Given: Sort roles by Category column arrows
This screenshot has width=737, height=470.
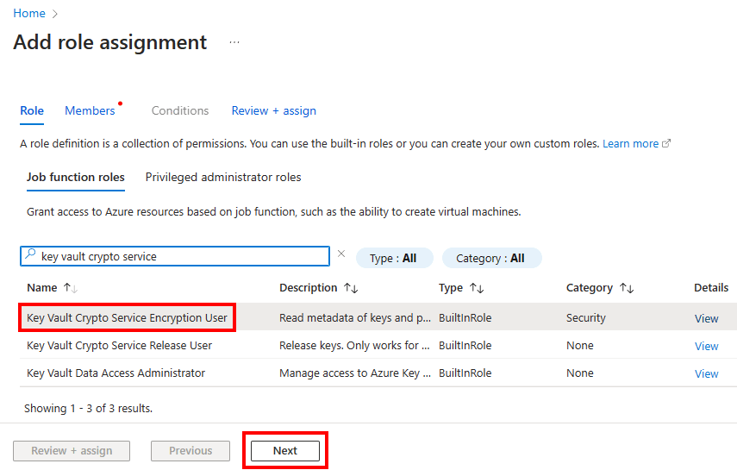Looking at the screenshot, I should (x=627, y=288).
